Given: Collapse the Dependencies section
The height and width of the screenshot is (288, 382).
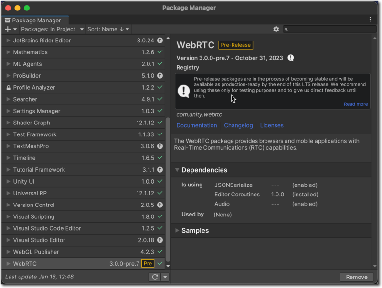Looking at the screenshot, I should [177, 170].
